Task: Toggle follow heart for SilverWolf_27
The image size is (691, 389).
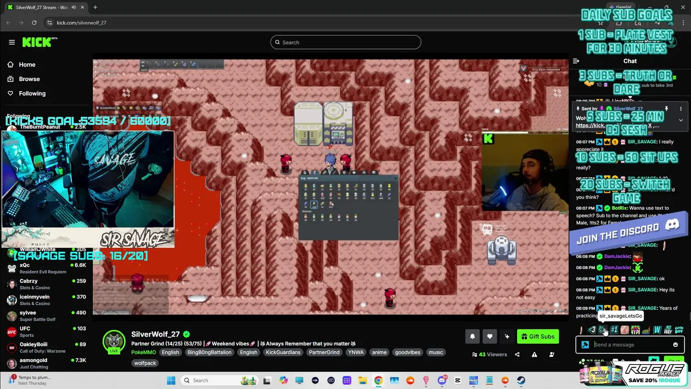Action: pyautogui.click(x=490, y=337)
